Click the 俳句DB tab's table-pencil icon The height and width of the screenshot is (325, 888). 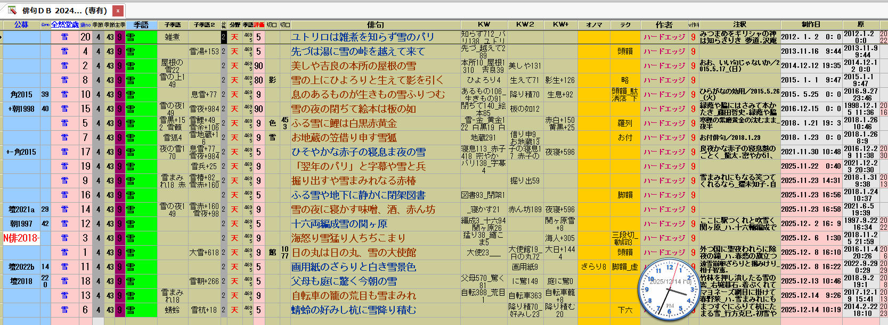(x=12, y=10)
